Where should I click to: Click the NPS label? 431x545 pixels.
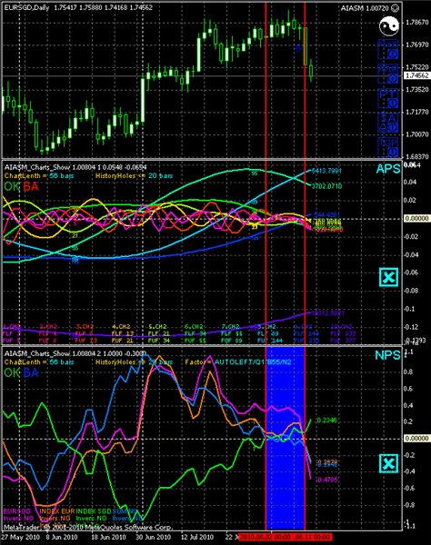tap(387, 355)
